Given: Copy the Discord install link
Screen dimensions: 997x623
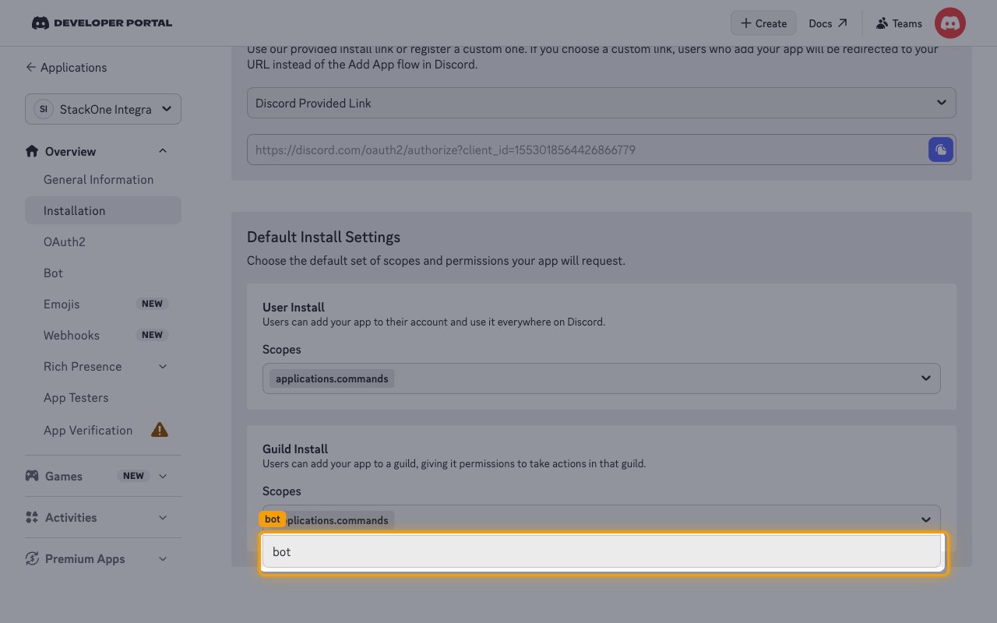Looking at the screenshot, I should (x=941, y=150).
